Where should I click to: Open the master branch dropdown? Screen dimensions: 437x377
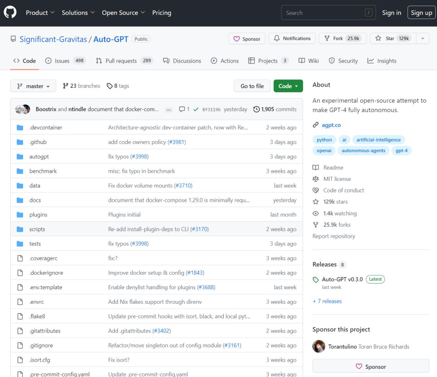coord(34,86)
